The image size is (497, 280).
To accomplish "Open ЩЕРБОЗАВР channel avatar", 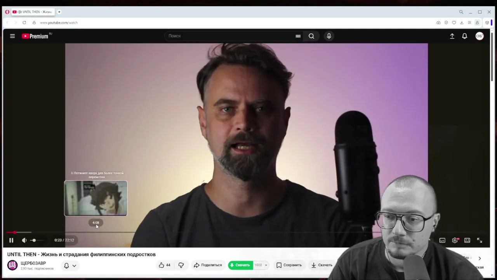I will pyautogui.click(x=12, y=265).
